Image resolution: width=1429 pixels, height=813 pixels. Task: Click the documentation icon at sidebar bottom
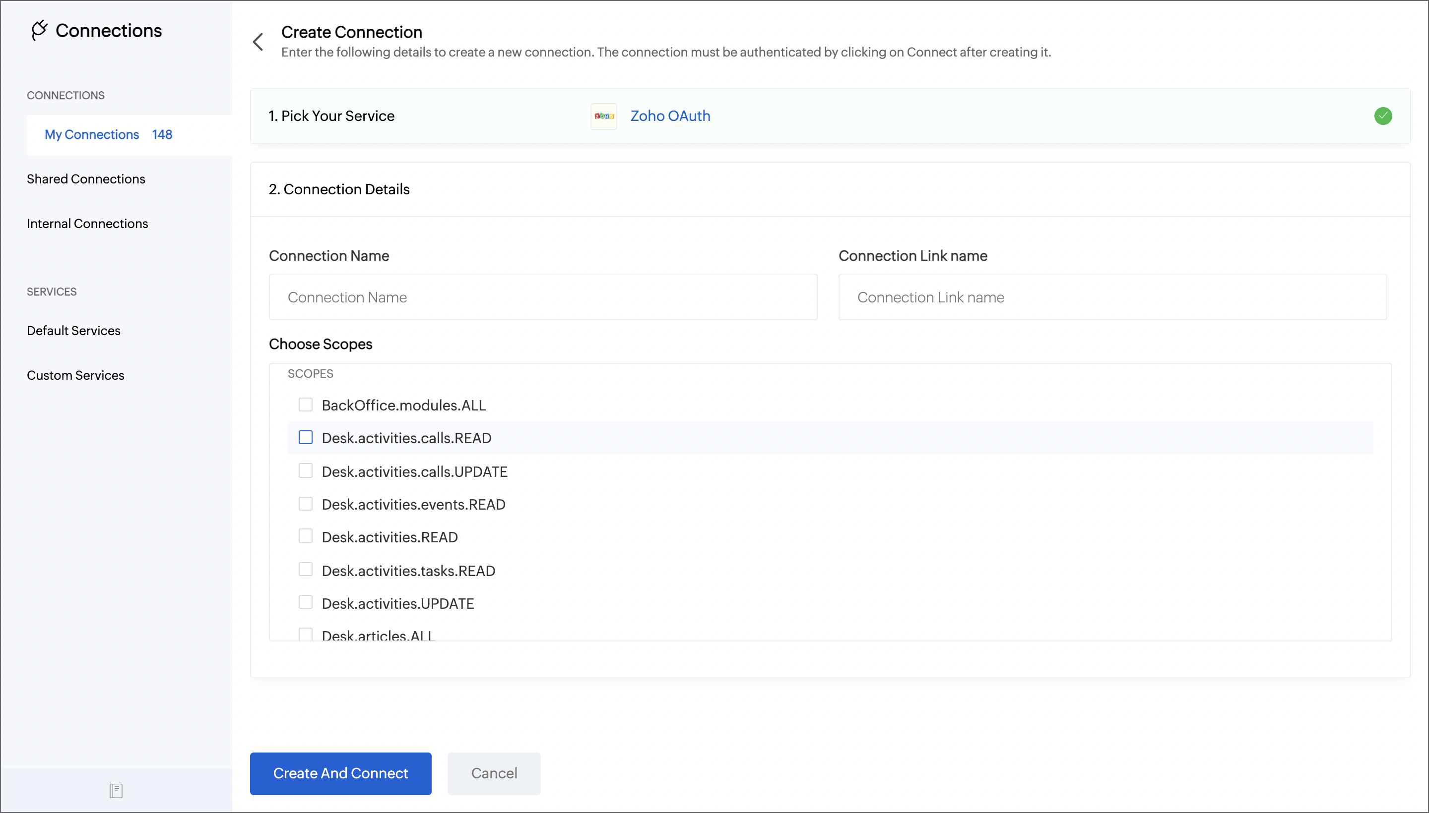(116, 790)
